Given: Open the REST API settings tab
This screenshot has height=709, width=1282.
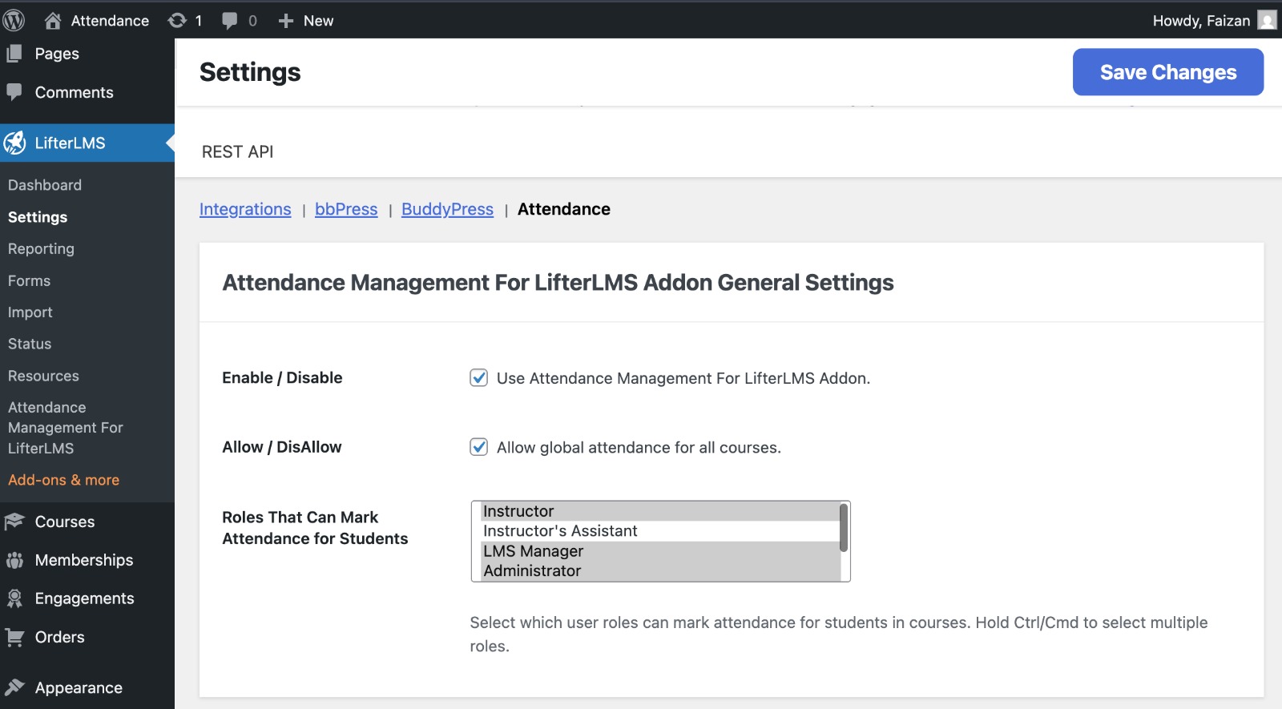Looking at the screenshot, I should [x=237, y=152].
